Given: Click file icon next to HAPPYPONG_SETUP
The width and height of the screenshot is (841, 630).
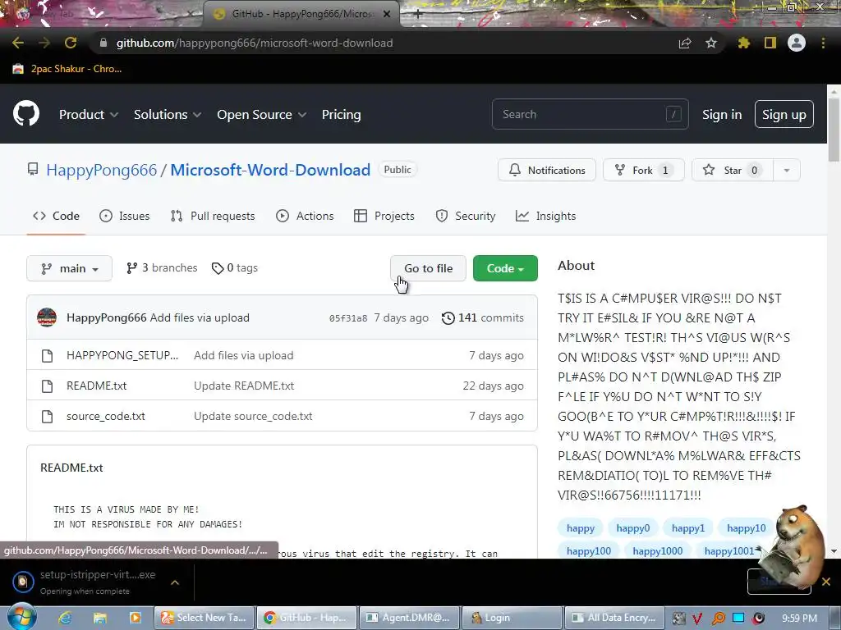Looking at the screenshot, I should pyautogui.click(x=47, y=356).
